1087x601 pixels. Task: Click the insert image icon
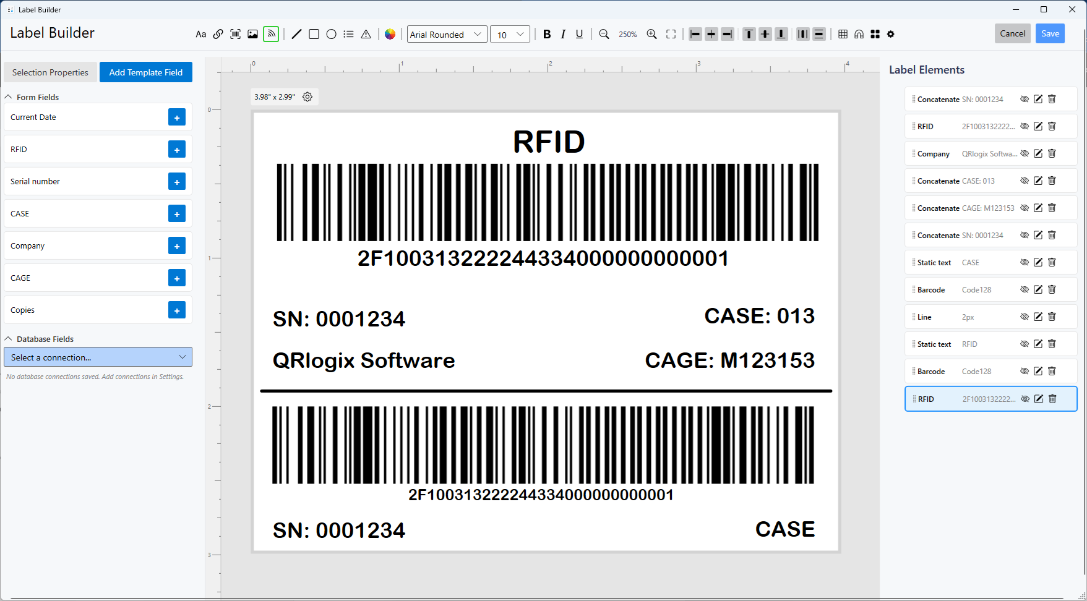pyautogui.click(x=252, y=34)
